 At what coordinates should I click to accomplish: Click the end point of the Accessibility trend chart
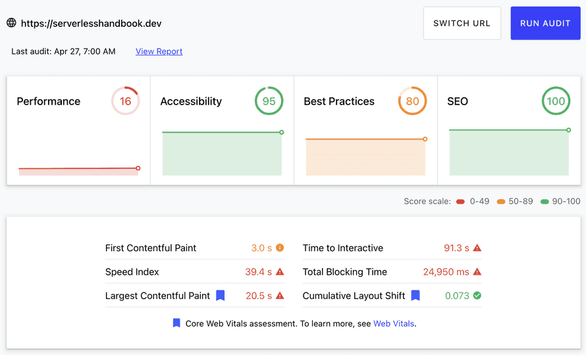281,132
